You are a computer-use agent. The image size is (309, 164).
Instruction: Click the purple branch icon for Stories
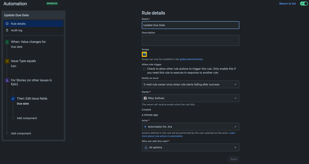coord(7,80)
